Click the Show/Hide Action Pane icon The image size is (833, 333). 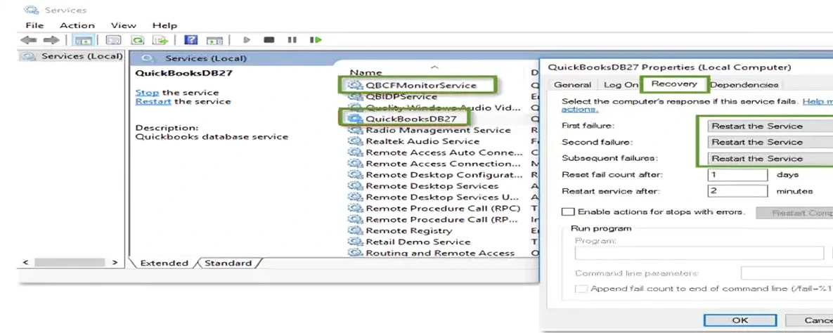tap(214, 40)
